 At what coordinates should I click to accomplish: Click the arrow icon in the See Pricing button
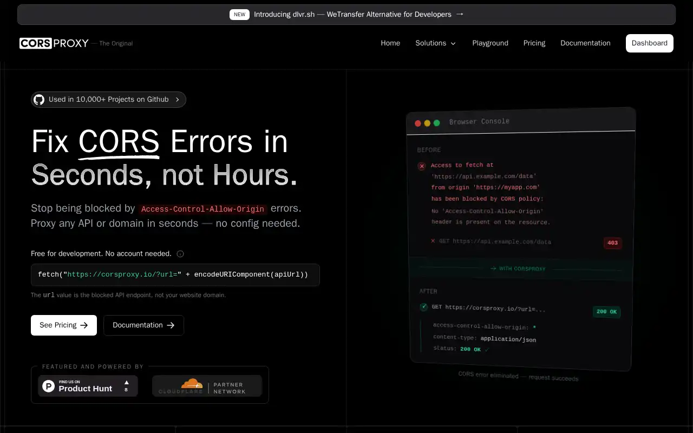click(84, 325)
